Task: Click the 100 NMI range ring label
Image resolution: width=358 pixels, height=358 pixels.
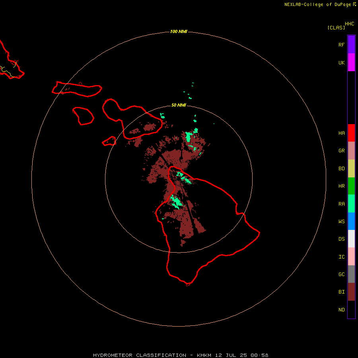Action: click(x=179, y=31)
